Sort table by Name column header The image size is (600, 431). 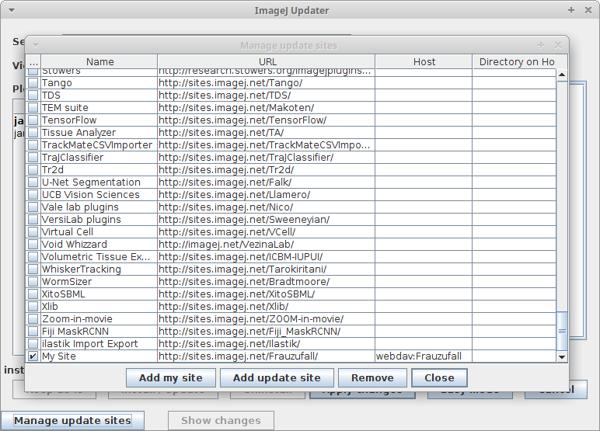pyautogui.click(x=99, y=61)
